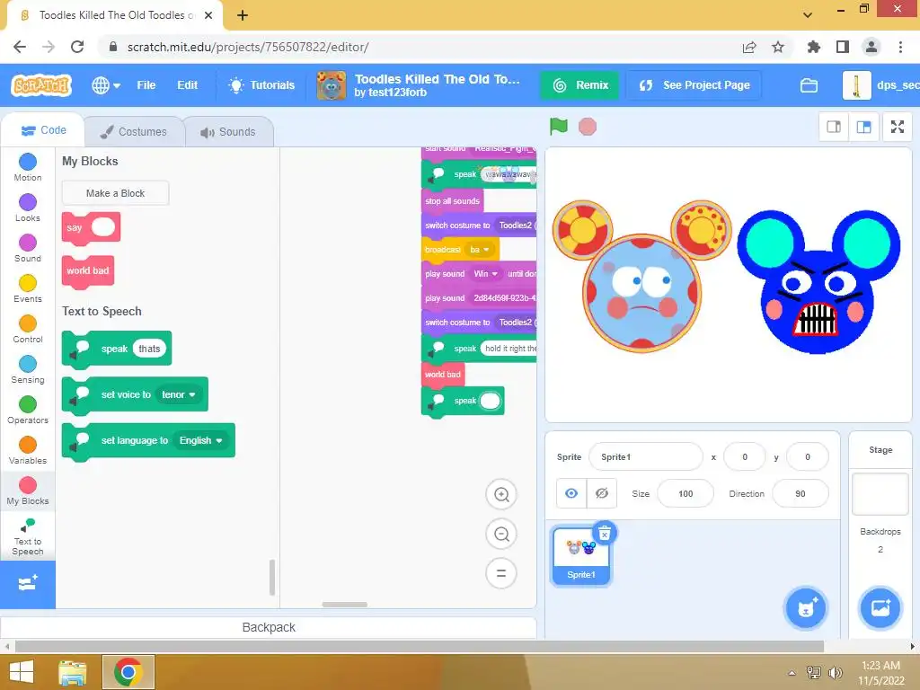Viewport: 920px width, 690px height.
Task: Open the dps_sec account menu
Action: pyautogui.click(x=881, y=85)
